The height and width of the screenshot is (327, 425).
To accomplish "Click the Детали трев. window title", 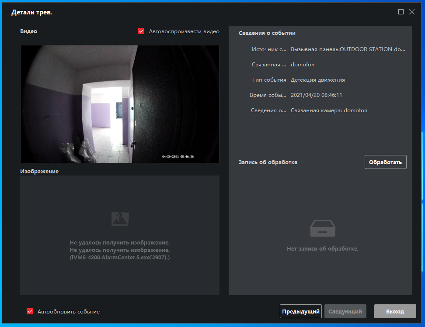I will [32, 12].
